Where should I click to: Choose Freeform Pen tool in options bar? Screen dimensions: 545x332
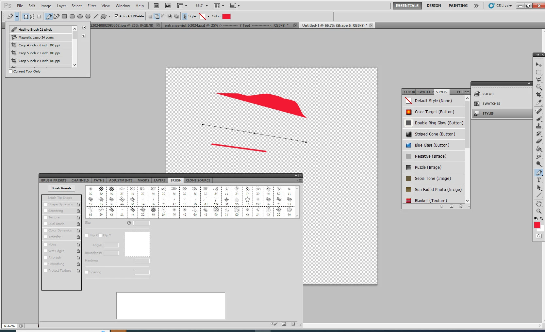click(57, 16)
